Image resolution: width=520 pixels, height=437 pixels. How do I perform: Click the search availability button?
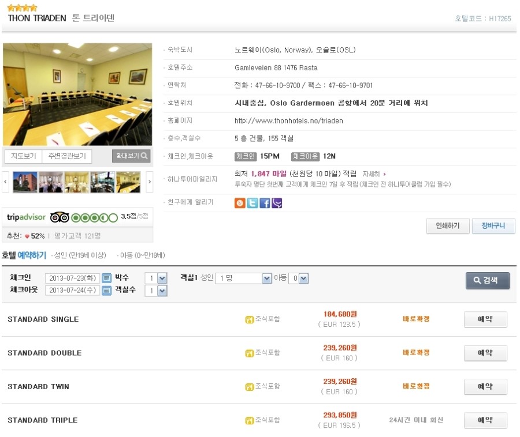tap(488, 281)
